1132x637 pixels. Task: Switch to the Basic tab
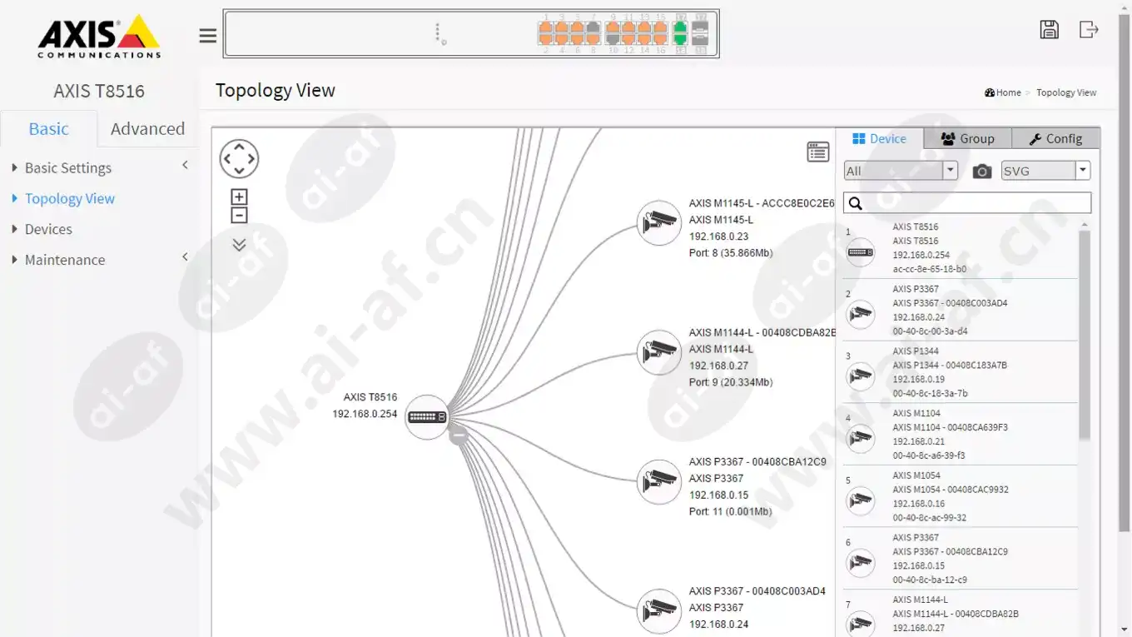click(x=48, y=128)
